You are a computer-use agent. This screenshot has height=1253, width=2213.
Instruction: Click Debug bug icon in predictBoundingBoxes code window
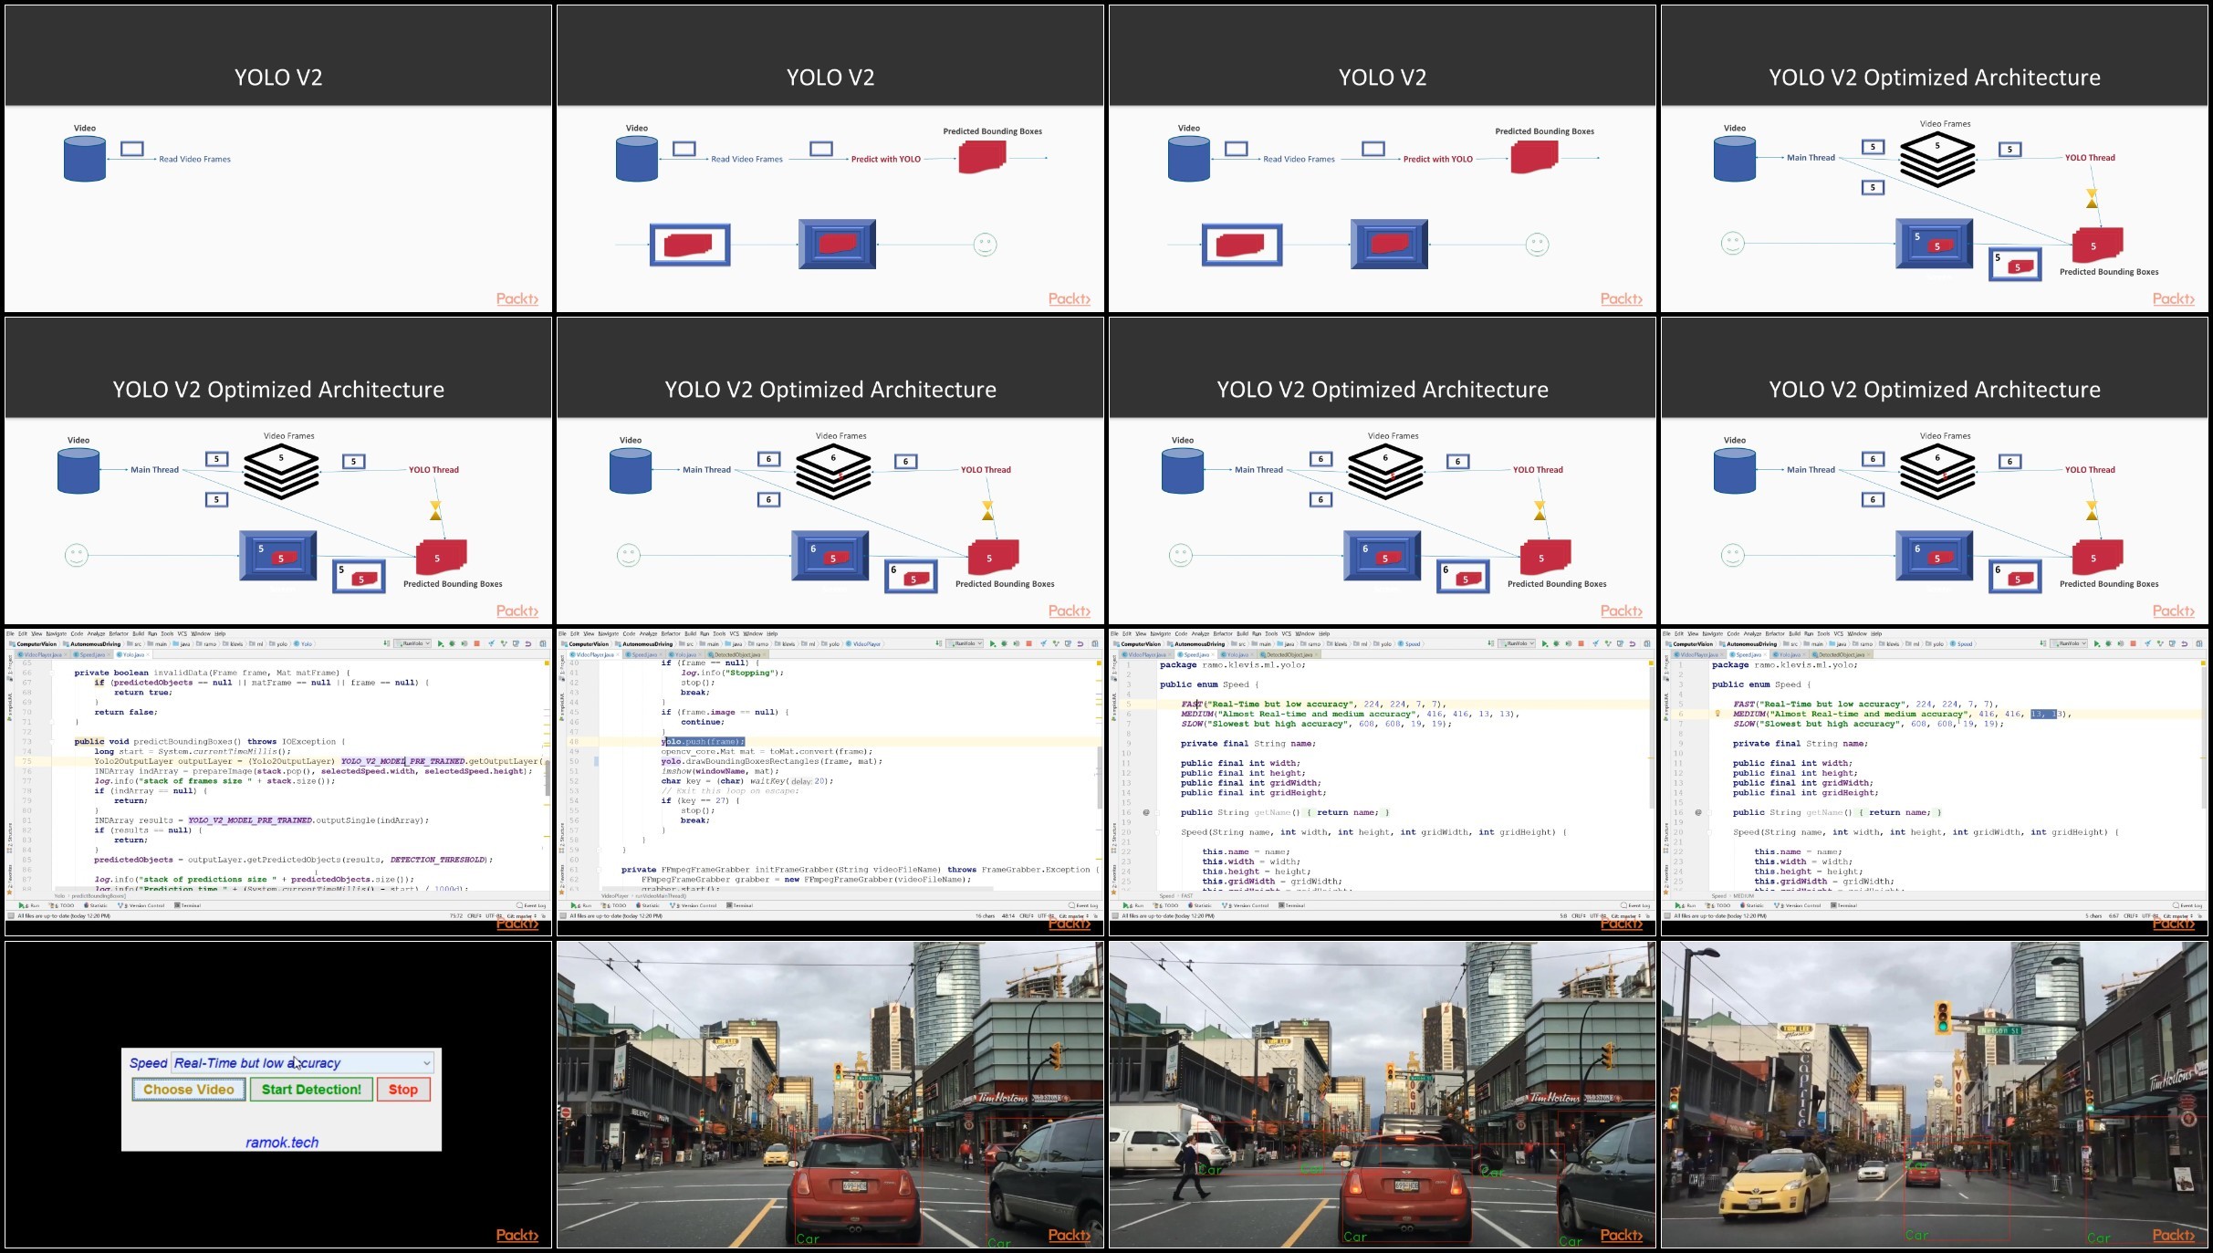(x=452, y=644)
